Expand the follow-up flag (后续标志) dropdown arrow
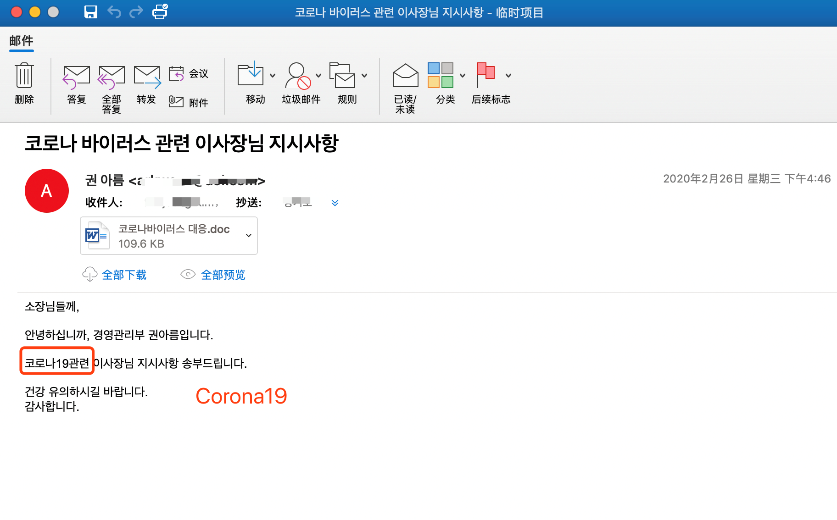The image size is (837, 520). pos(508,76)
